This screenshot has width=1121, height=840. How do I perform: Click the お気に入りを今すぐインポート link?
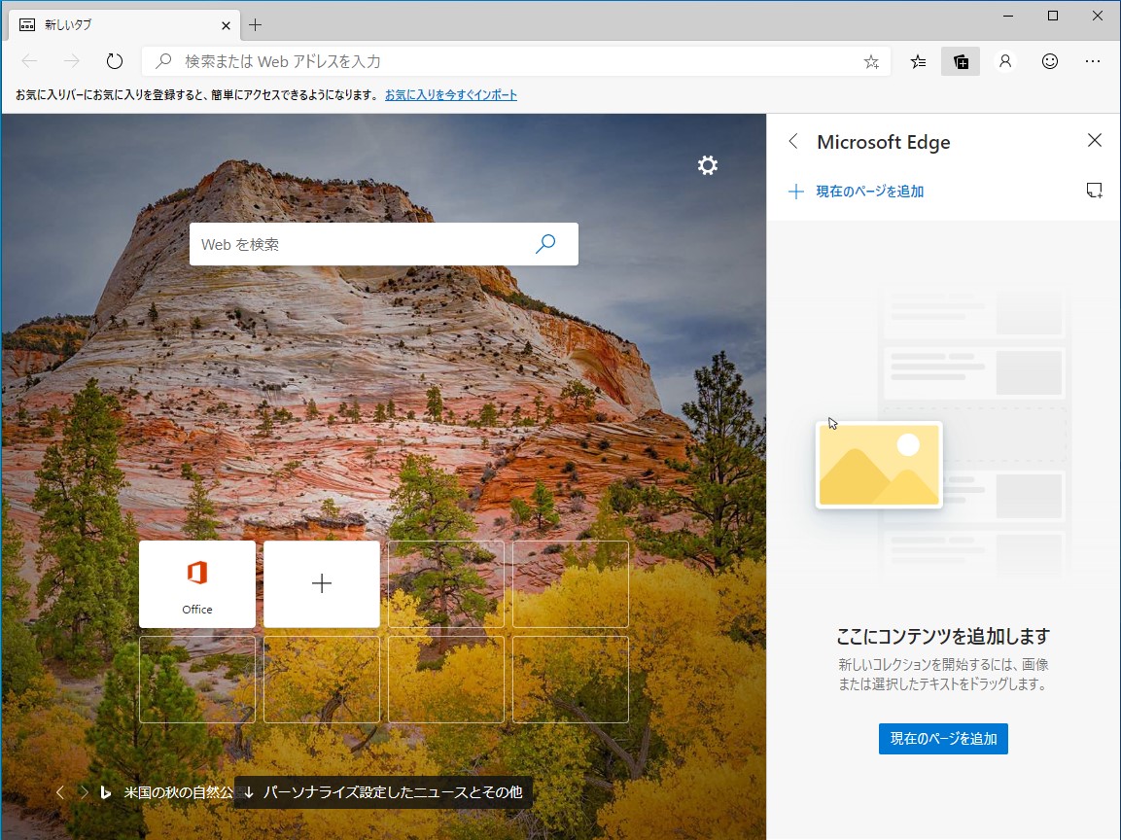[x=451, y=94]
